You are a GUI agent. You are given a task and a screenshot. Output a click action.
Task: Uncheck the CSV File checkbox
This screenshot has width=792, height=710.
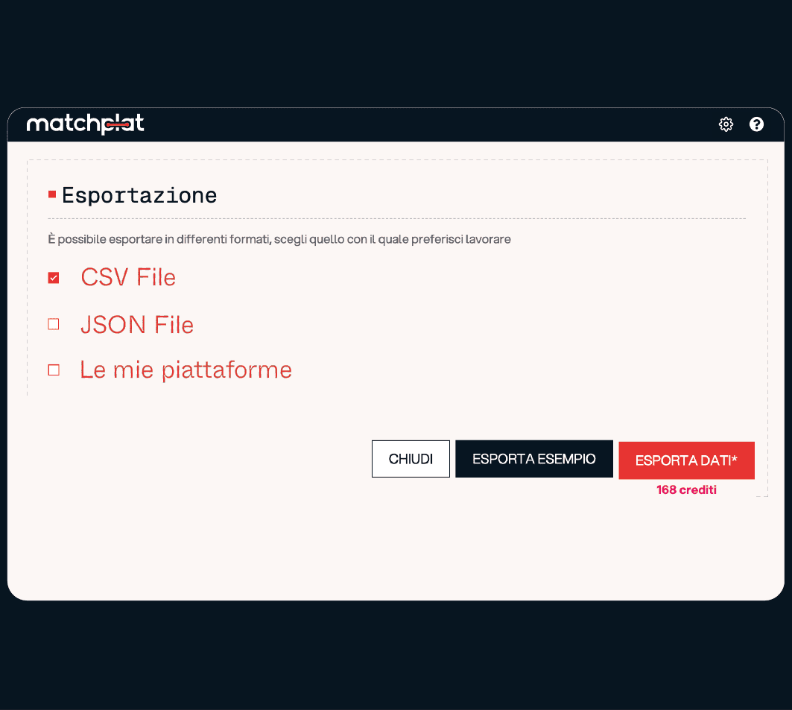[x=54, y=278]
